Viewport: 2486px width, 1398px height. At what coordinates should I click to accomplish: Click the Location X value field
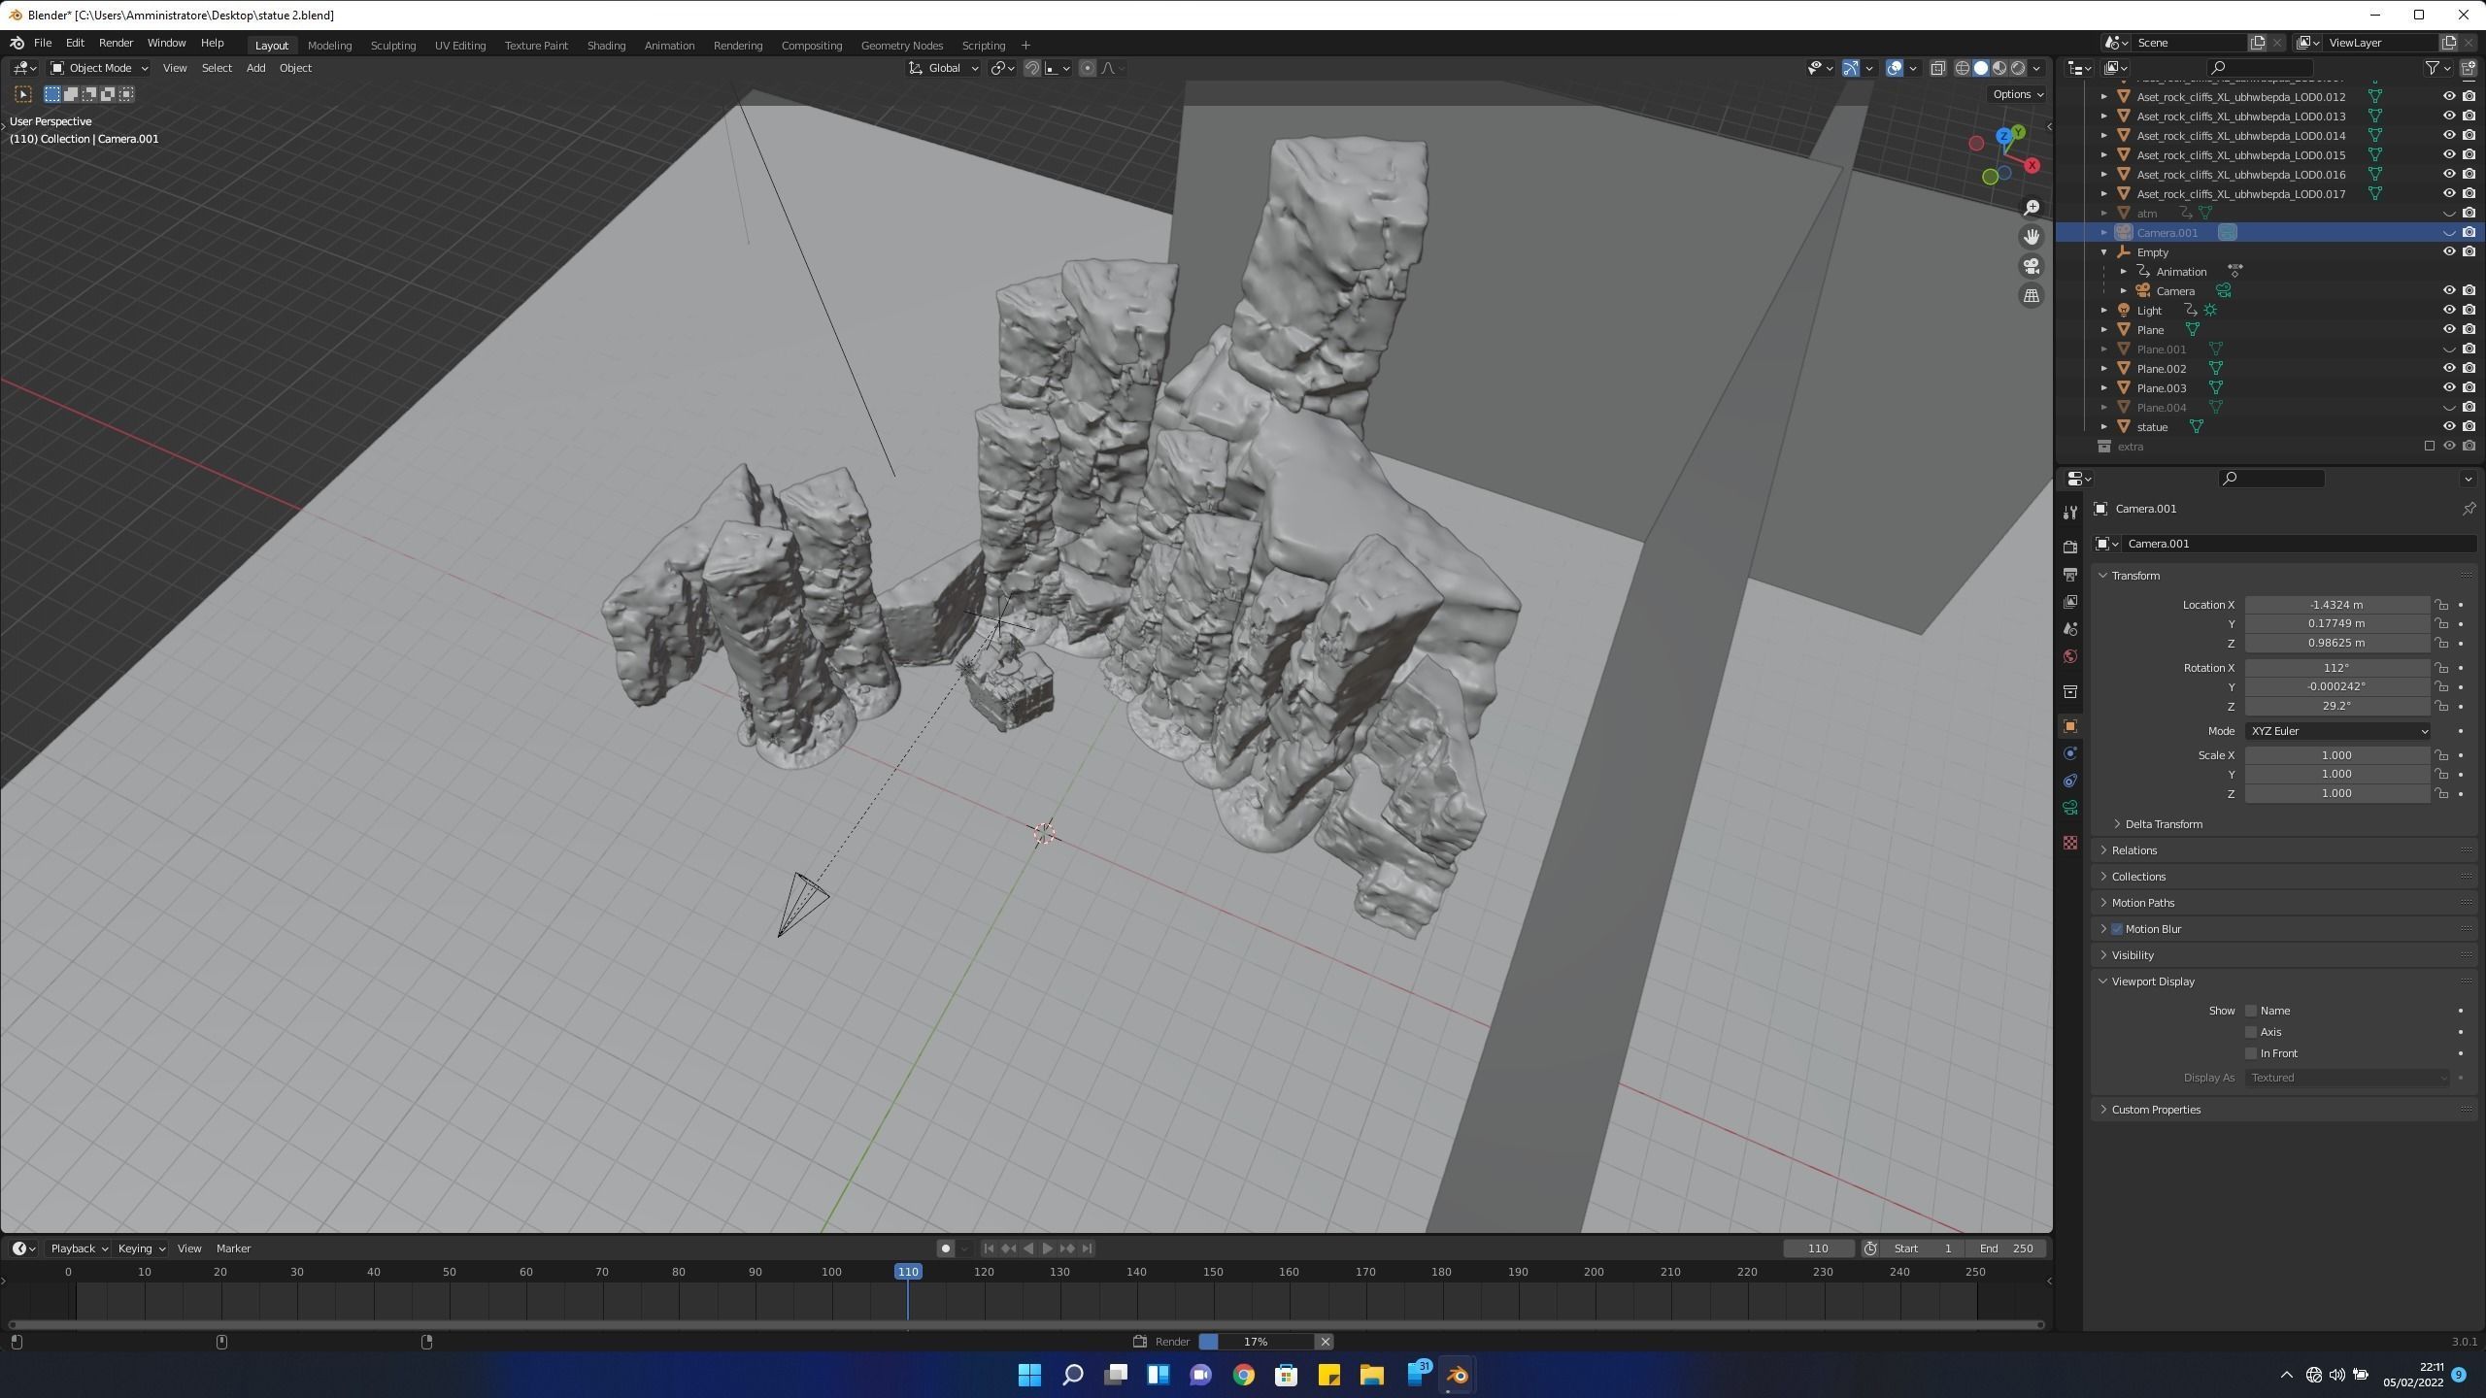point(2335,605)
